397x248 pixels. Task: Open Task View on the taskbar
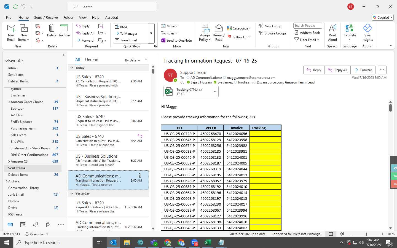tap(99, 242)
